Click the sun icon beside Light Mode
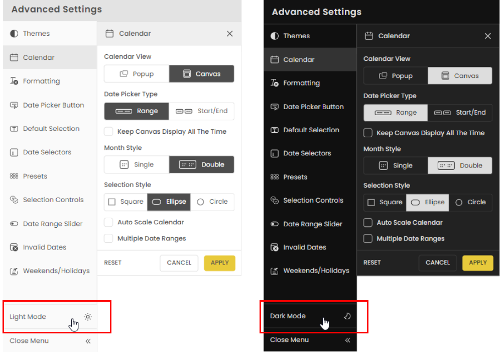 coord(88,317)
